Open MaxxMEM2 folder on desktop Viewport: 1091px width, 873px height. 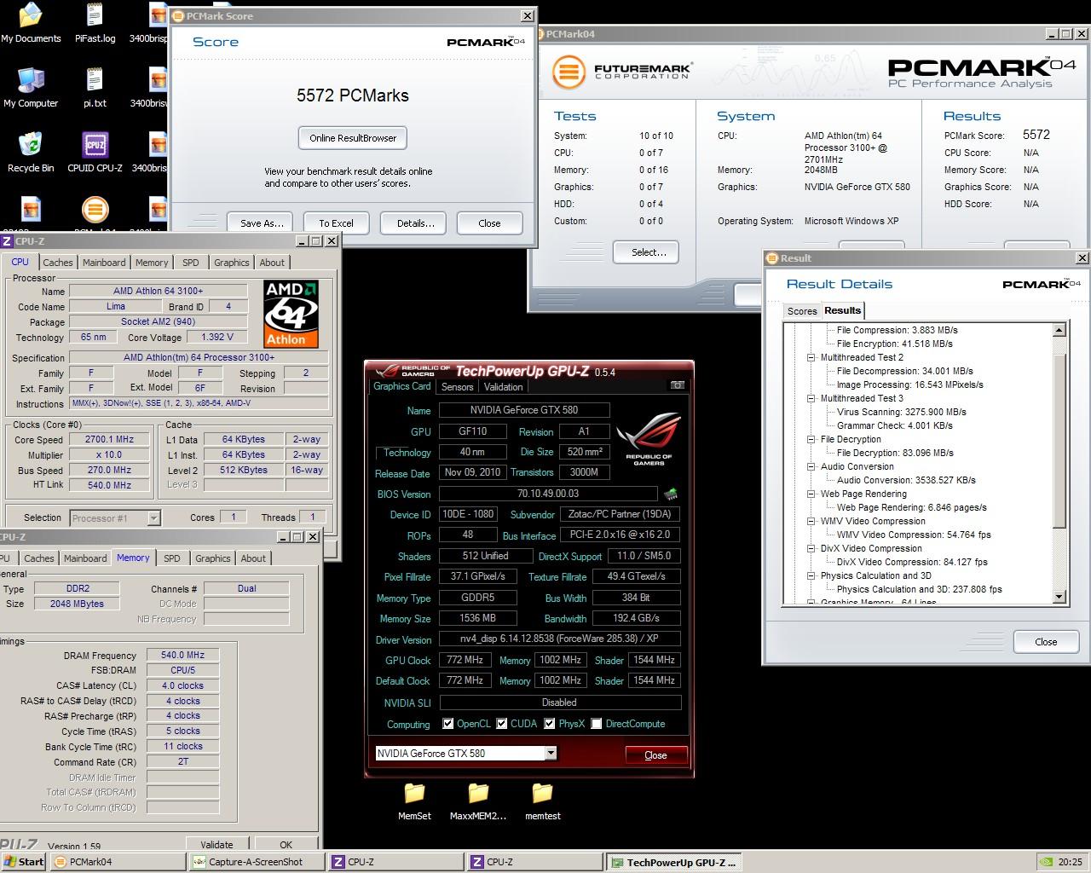pos(478,801)
